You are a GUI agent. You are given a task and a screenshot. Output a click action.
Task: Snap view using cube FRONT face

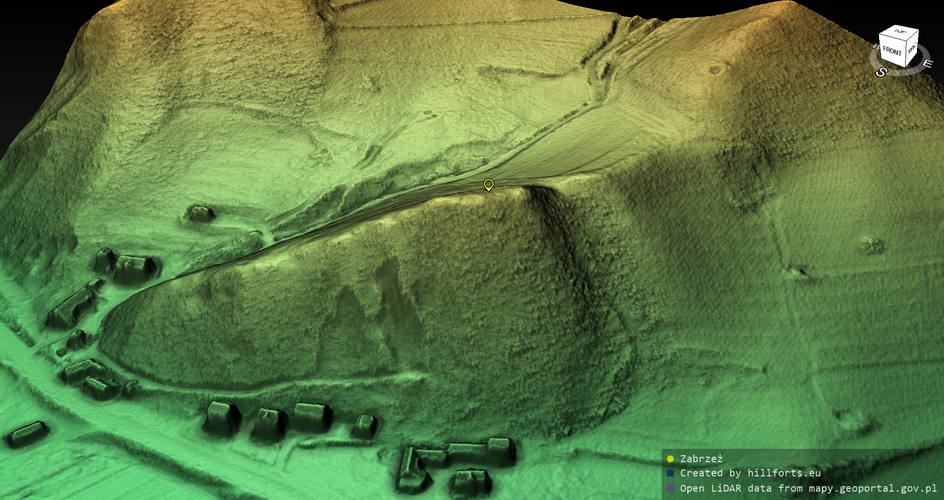[x=891, y=51]
